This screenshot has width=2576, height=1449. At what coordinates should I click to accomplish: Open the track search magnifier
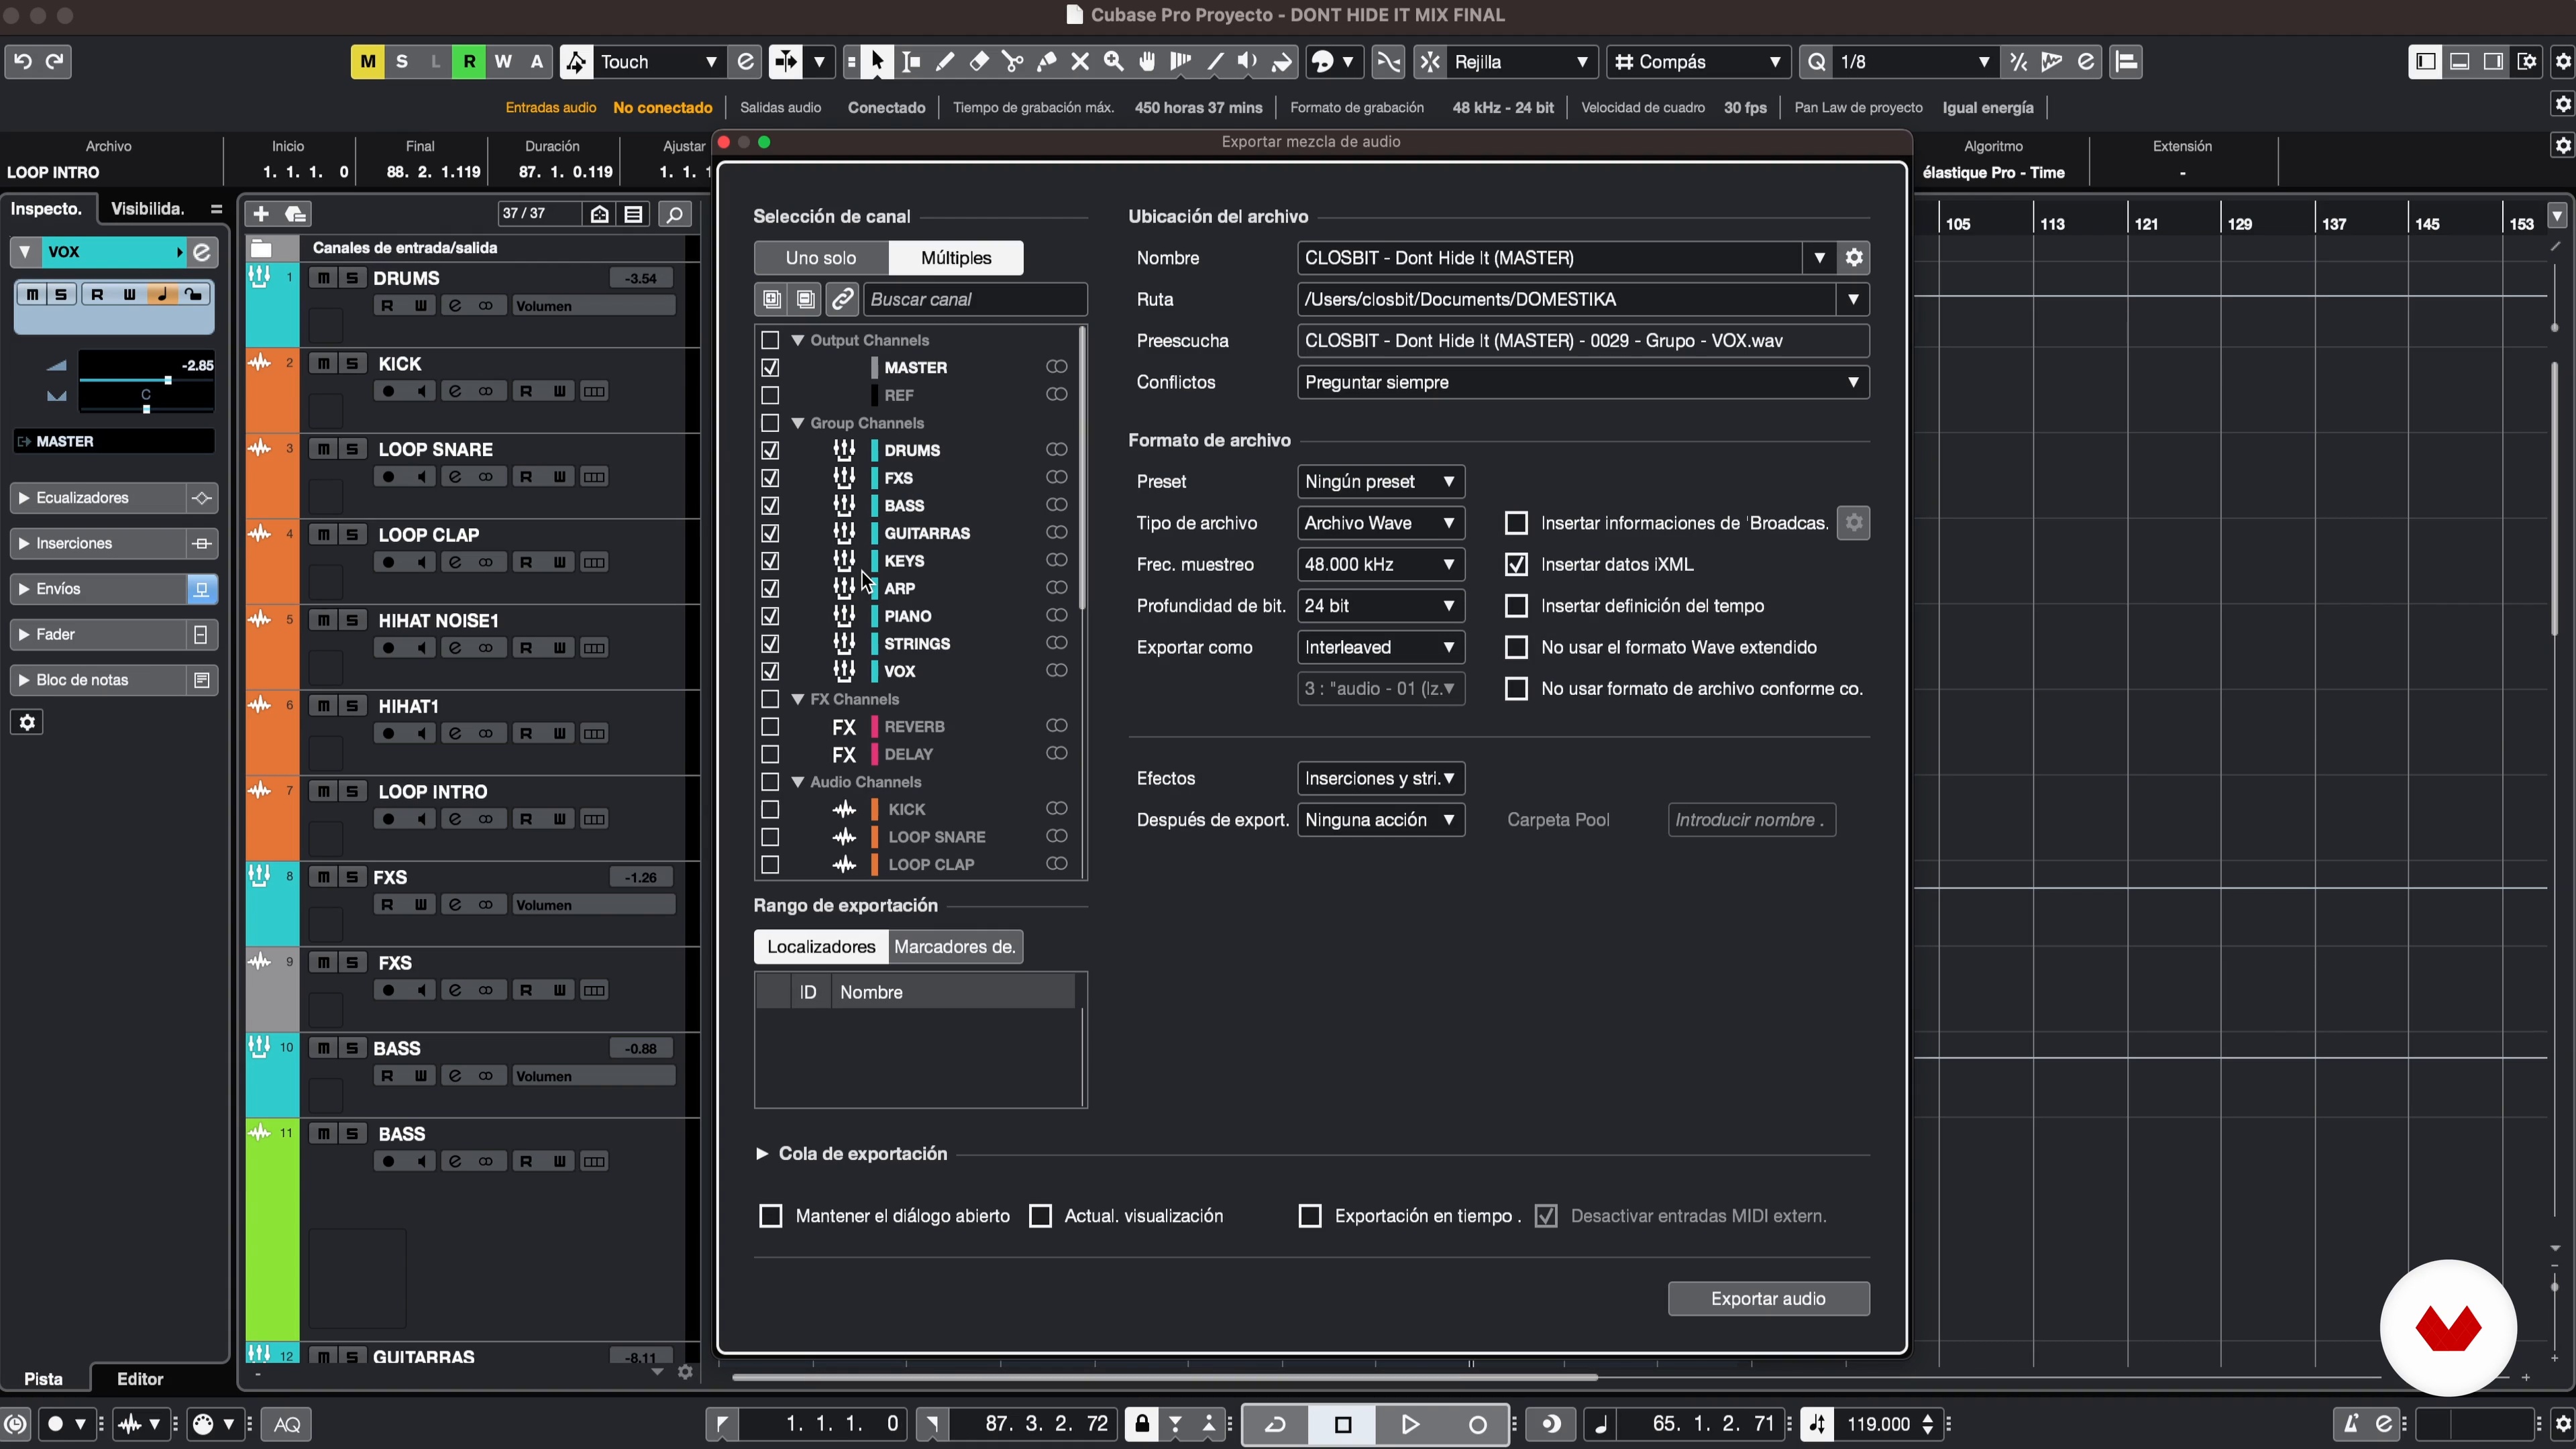pos(675,214)
